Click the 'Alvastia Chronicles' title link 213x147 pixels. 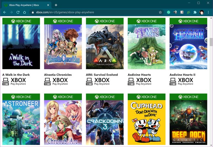coord(58,75)
